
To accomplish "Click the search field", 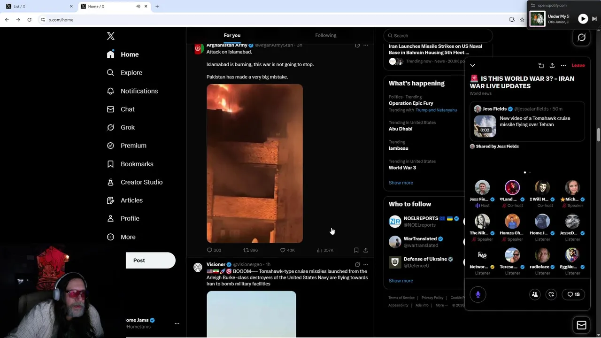I will (x=438, y=36).
